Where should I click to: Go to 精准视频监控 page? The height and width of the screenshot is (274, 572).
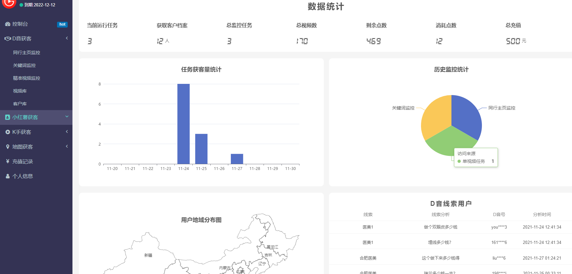pyautogui.click(x=27, y=78)
